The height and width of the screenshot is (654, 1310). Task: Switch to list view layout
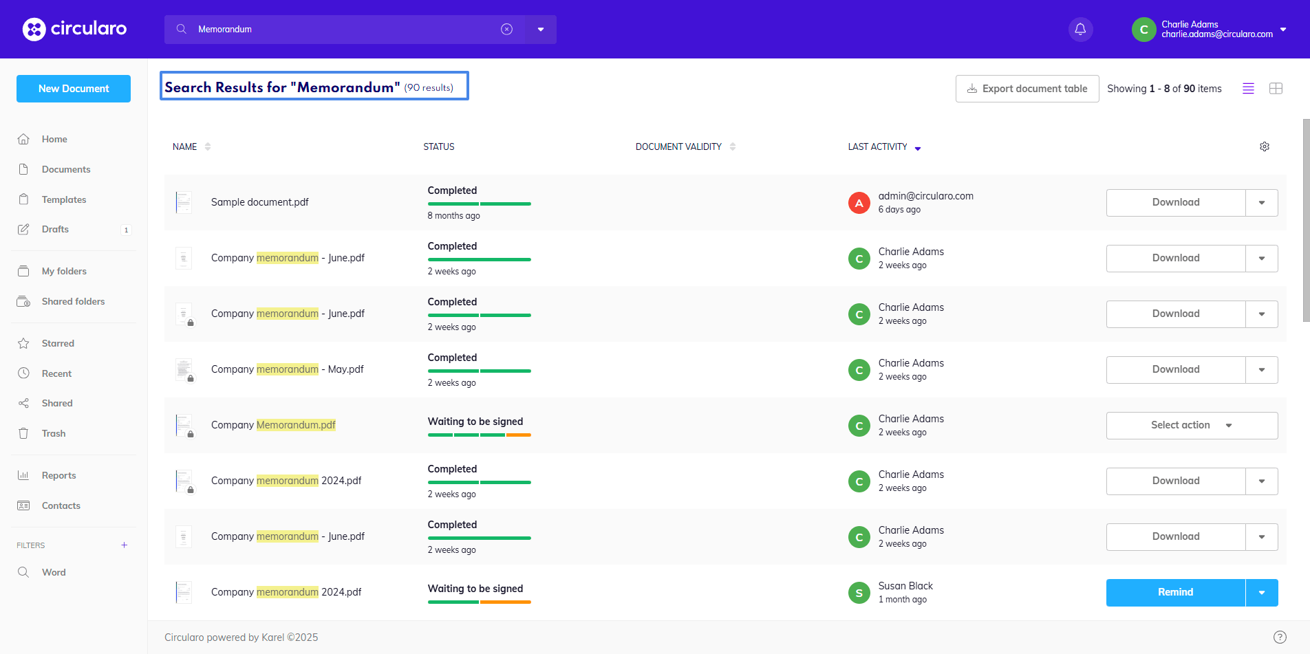[1248, 89]
